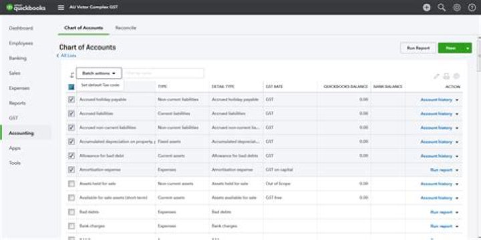Click Run report for Bad debts
This screenshot has width=481, height=240.
[442, 212]
